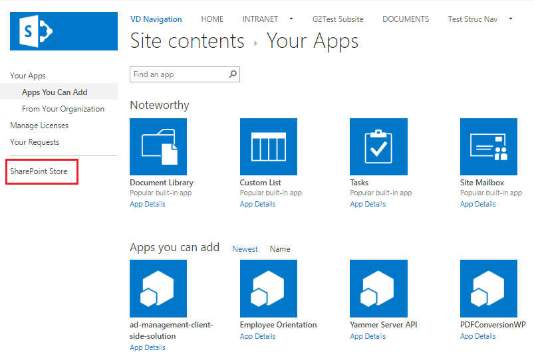Click the search magnifier icon
This screenshot has width=534, height=360.
[x=233, y=74]
